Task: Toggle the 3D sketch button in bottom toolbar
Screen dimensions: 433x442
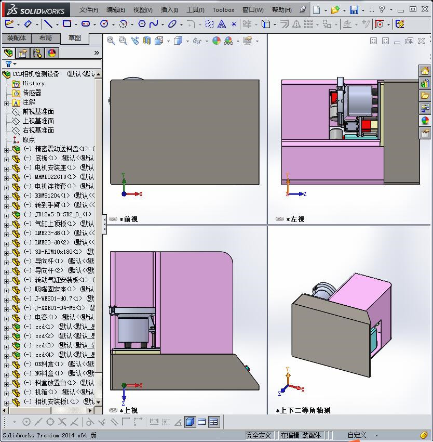Action: (x=190, y=422)
